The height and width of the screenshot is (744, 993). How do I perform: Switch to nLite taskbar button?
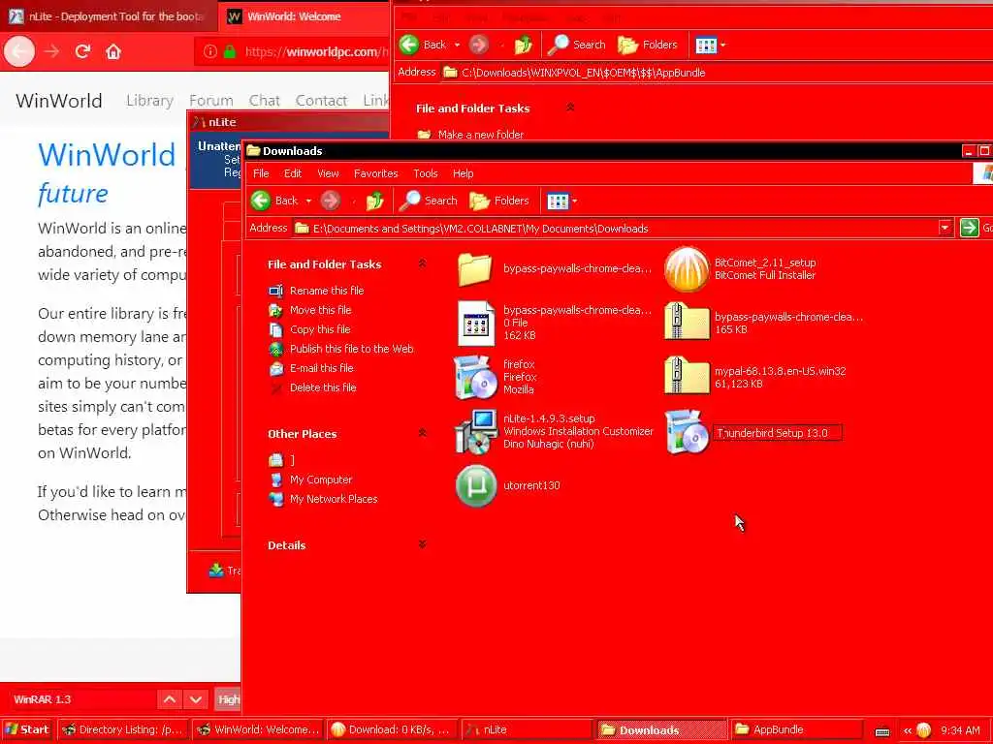527,729
